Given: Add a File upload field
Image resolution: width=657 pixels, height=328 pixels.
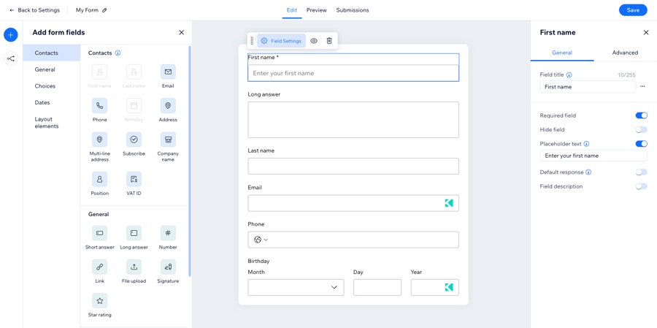Looking at the screenshot, I should [x=134, y=267].
